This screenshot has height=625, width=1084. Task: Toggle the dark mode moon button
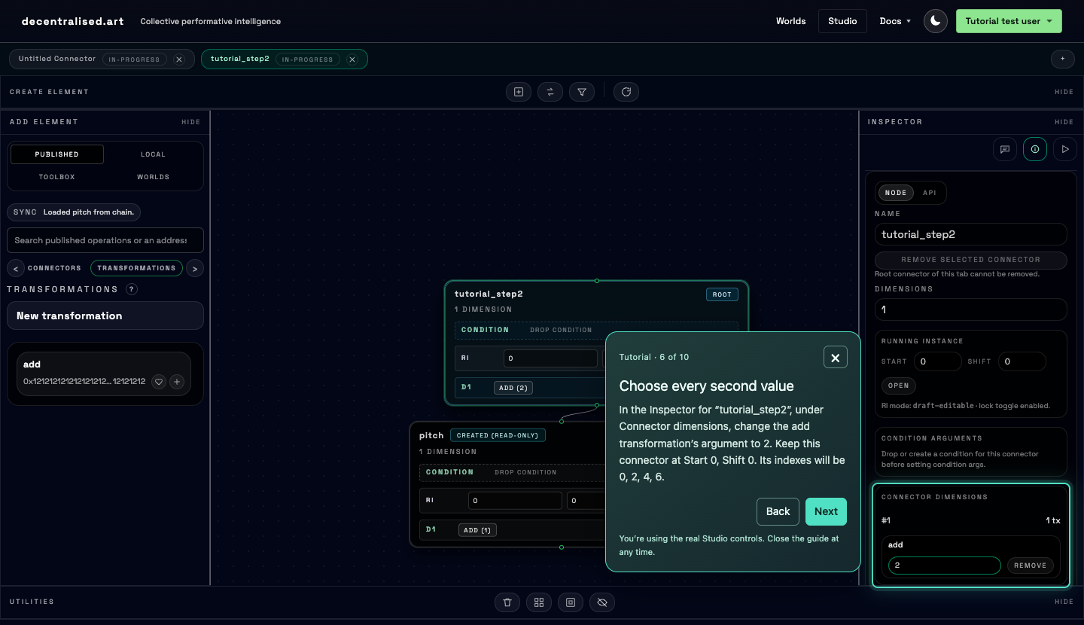click(x=936, y=21)
